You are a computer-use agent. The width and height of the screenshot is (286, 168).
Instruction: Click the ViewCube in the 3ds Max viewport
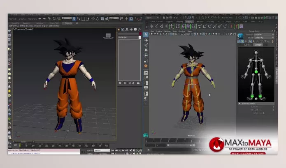[x=108, y=36]
